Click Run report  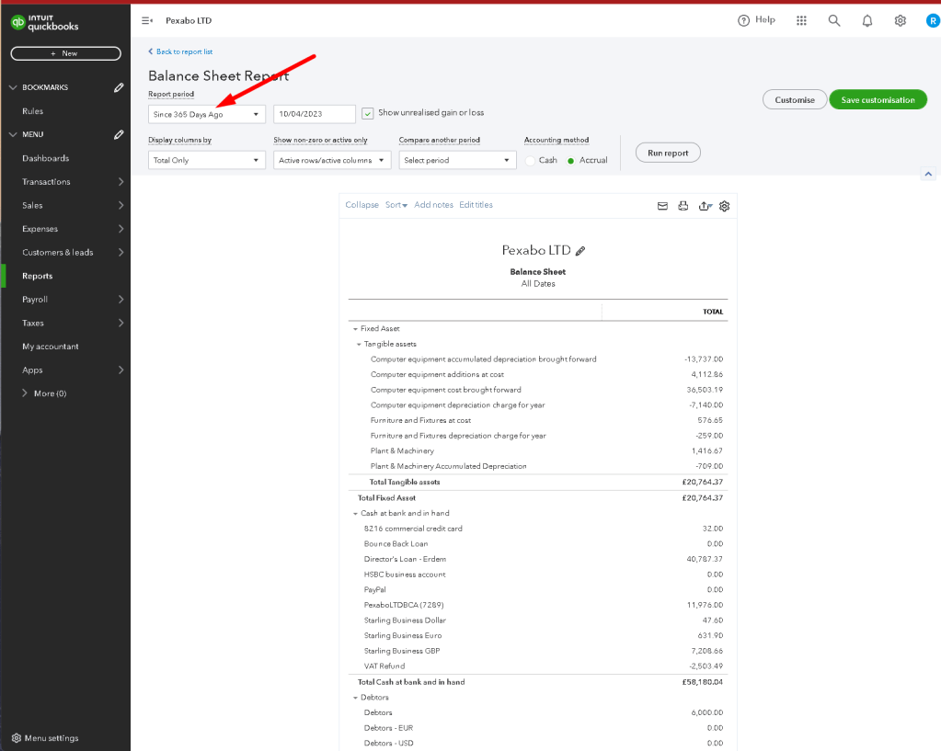pyautogui.click(x=668, y=153)
